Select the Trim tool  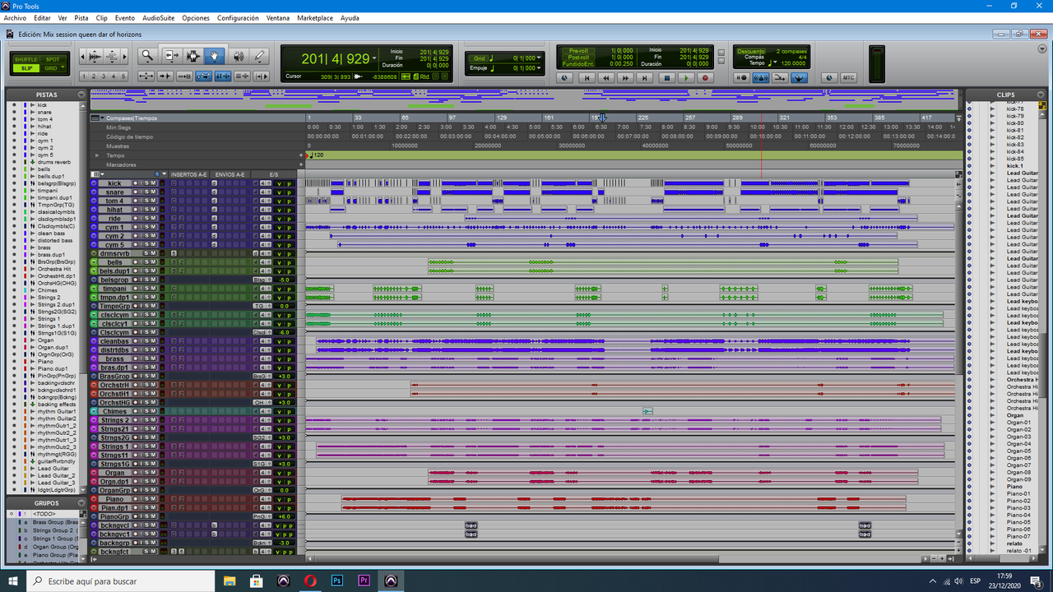(x=171, y=56)
